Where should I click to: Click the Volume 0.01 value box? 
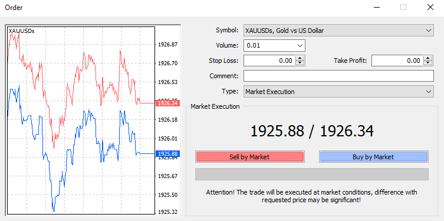269,45
